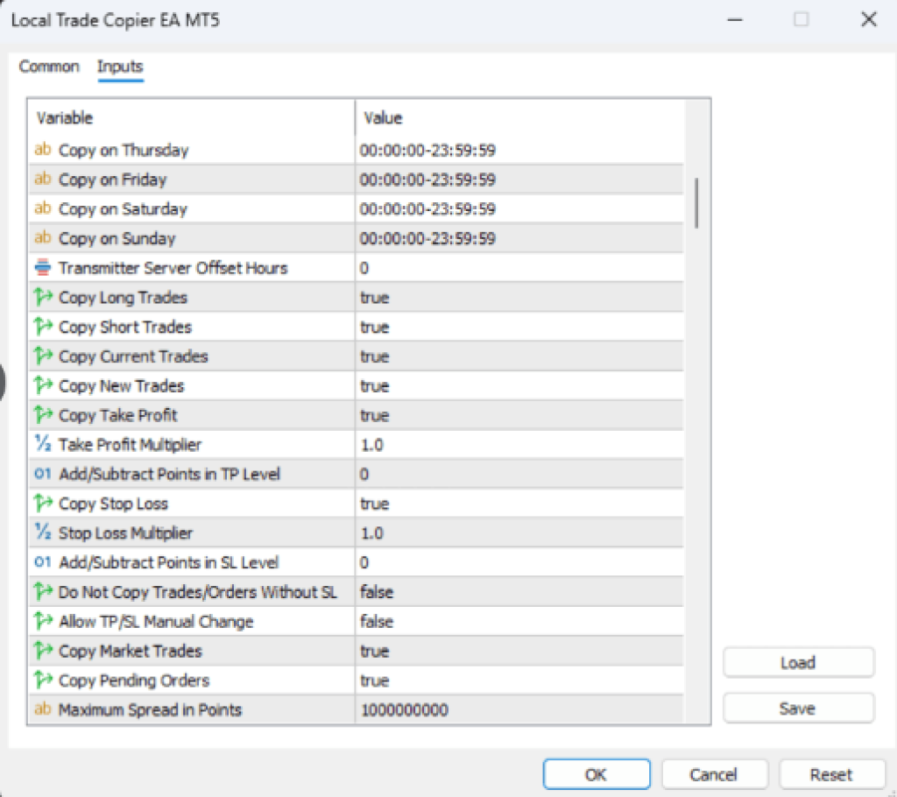This screenshot has width=897, height=797.
Task: Click the vertical scrollbar thumb of the inputs list
Action: pyautogui.click(x=696, y=203)
